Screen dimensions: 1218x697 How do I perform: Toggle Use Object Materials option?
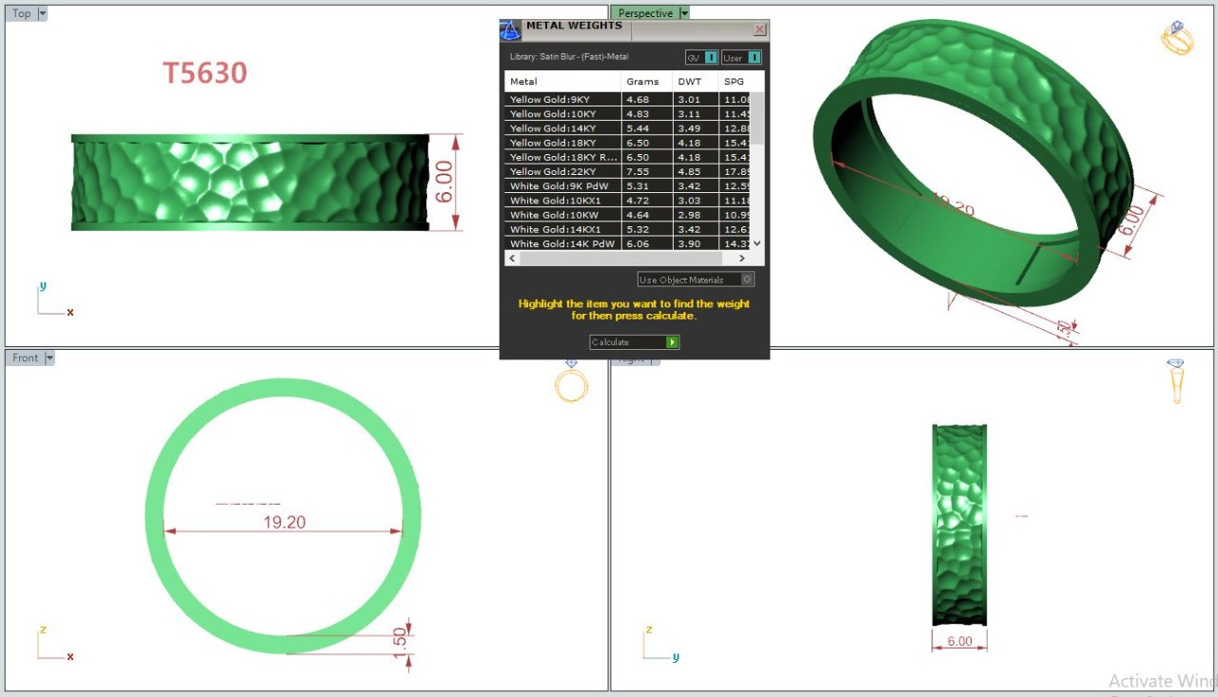[x=747, y=280]
